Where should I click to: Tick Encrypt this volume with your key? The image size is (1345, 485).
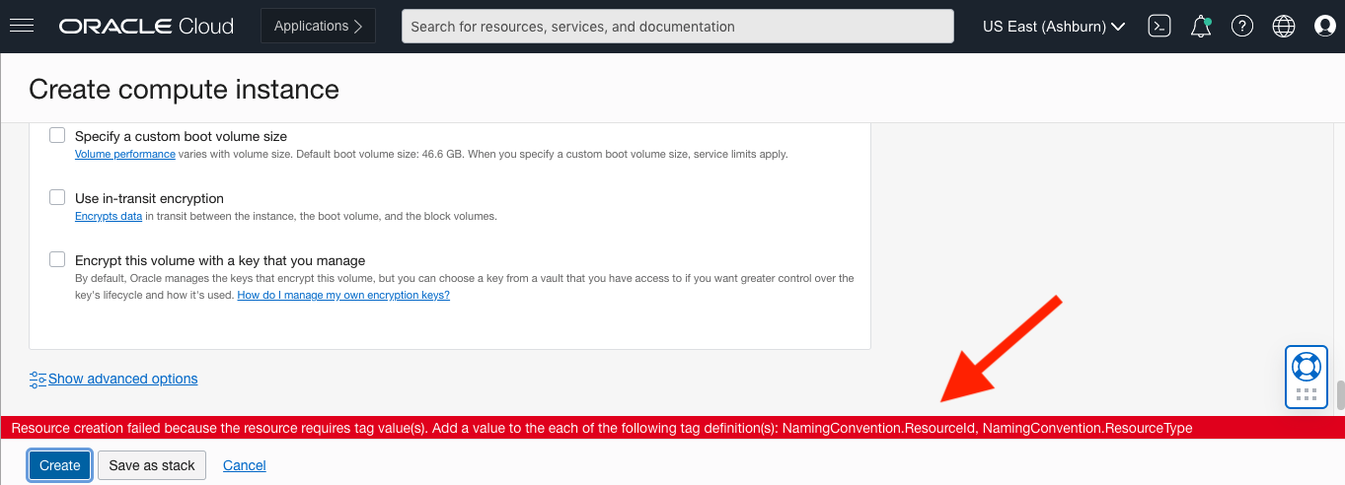coord(57,260)
